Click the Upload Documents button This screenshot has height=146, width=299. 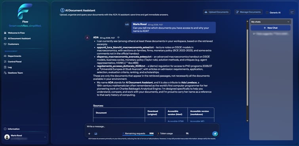click(217, 12)
